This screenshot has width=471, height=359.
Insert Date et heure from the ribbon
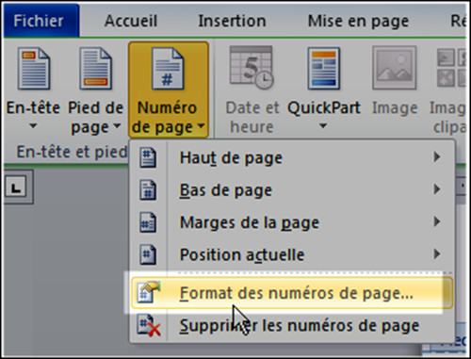pyautogui.click(x=252, y=90)
